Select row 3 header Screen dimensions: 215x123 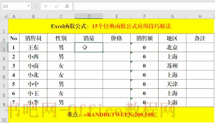tap(4, 47)
